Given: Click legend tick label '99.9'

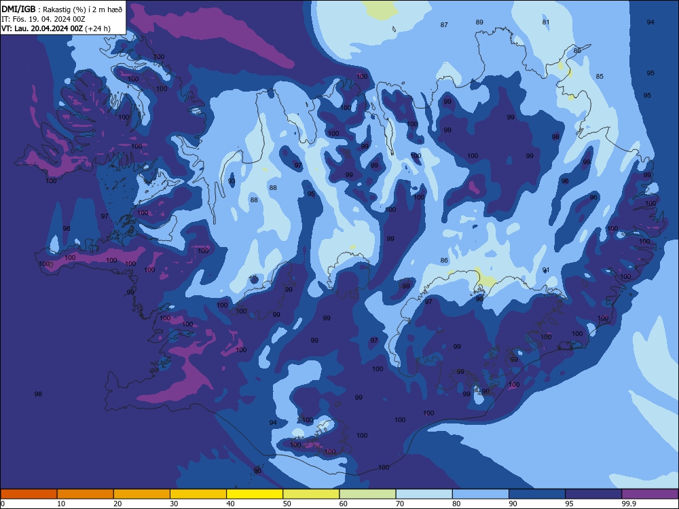Looking at the screenshot, I should [x=628, y=504].
